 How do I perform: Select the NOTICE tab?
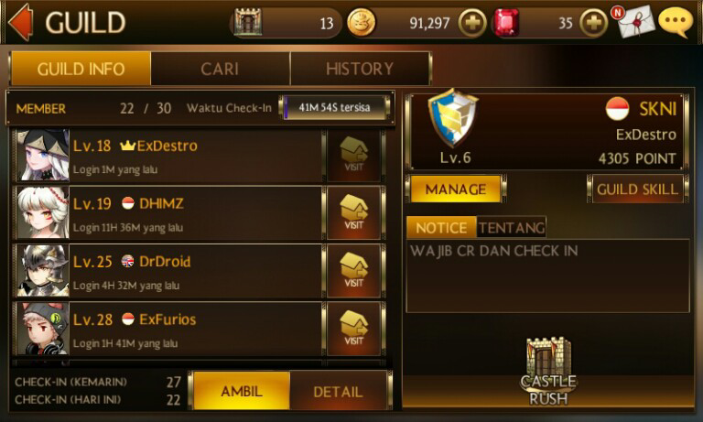coord(441,227)
